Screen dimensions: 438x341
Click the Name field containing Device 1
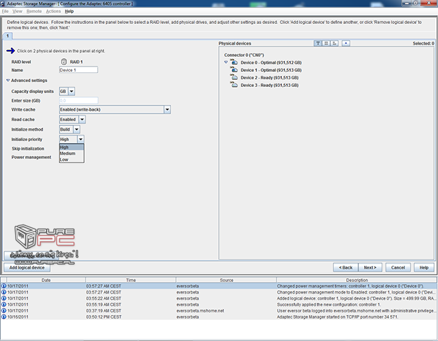tap(79, 70)
